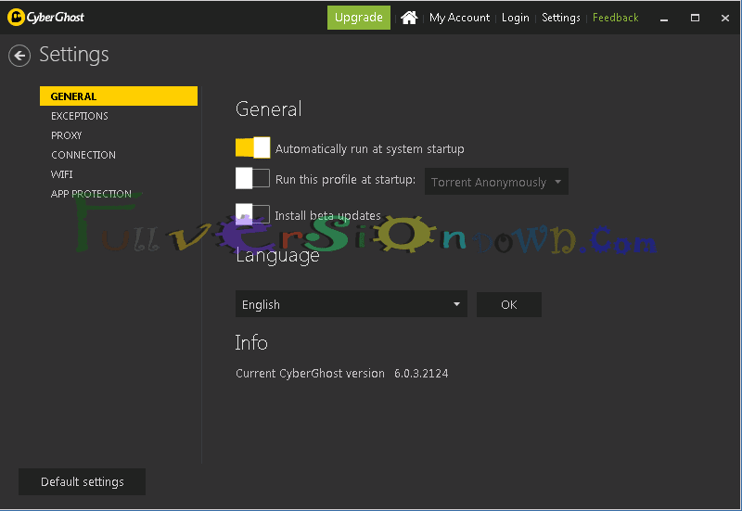Click the Current CyberGhost version label
The height and width of the screenshot is (511, 742).
pyautogui.click(x=310, y=374)
